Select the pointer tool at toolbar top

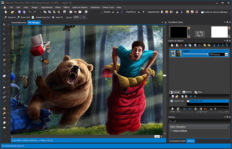click(4, 24)
